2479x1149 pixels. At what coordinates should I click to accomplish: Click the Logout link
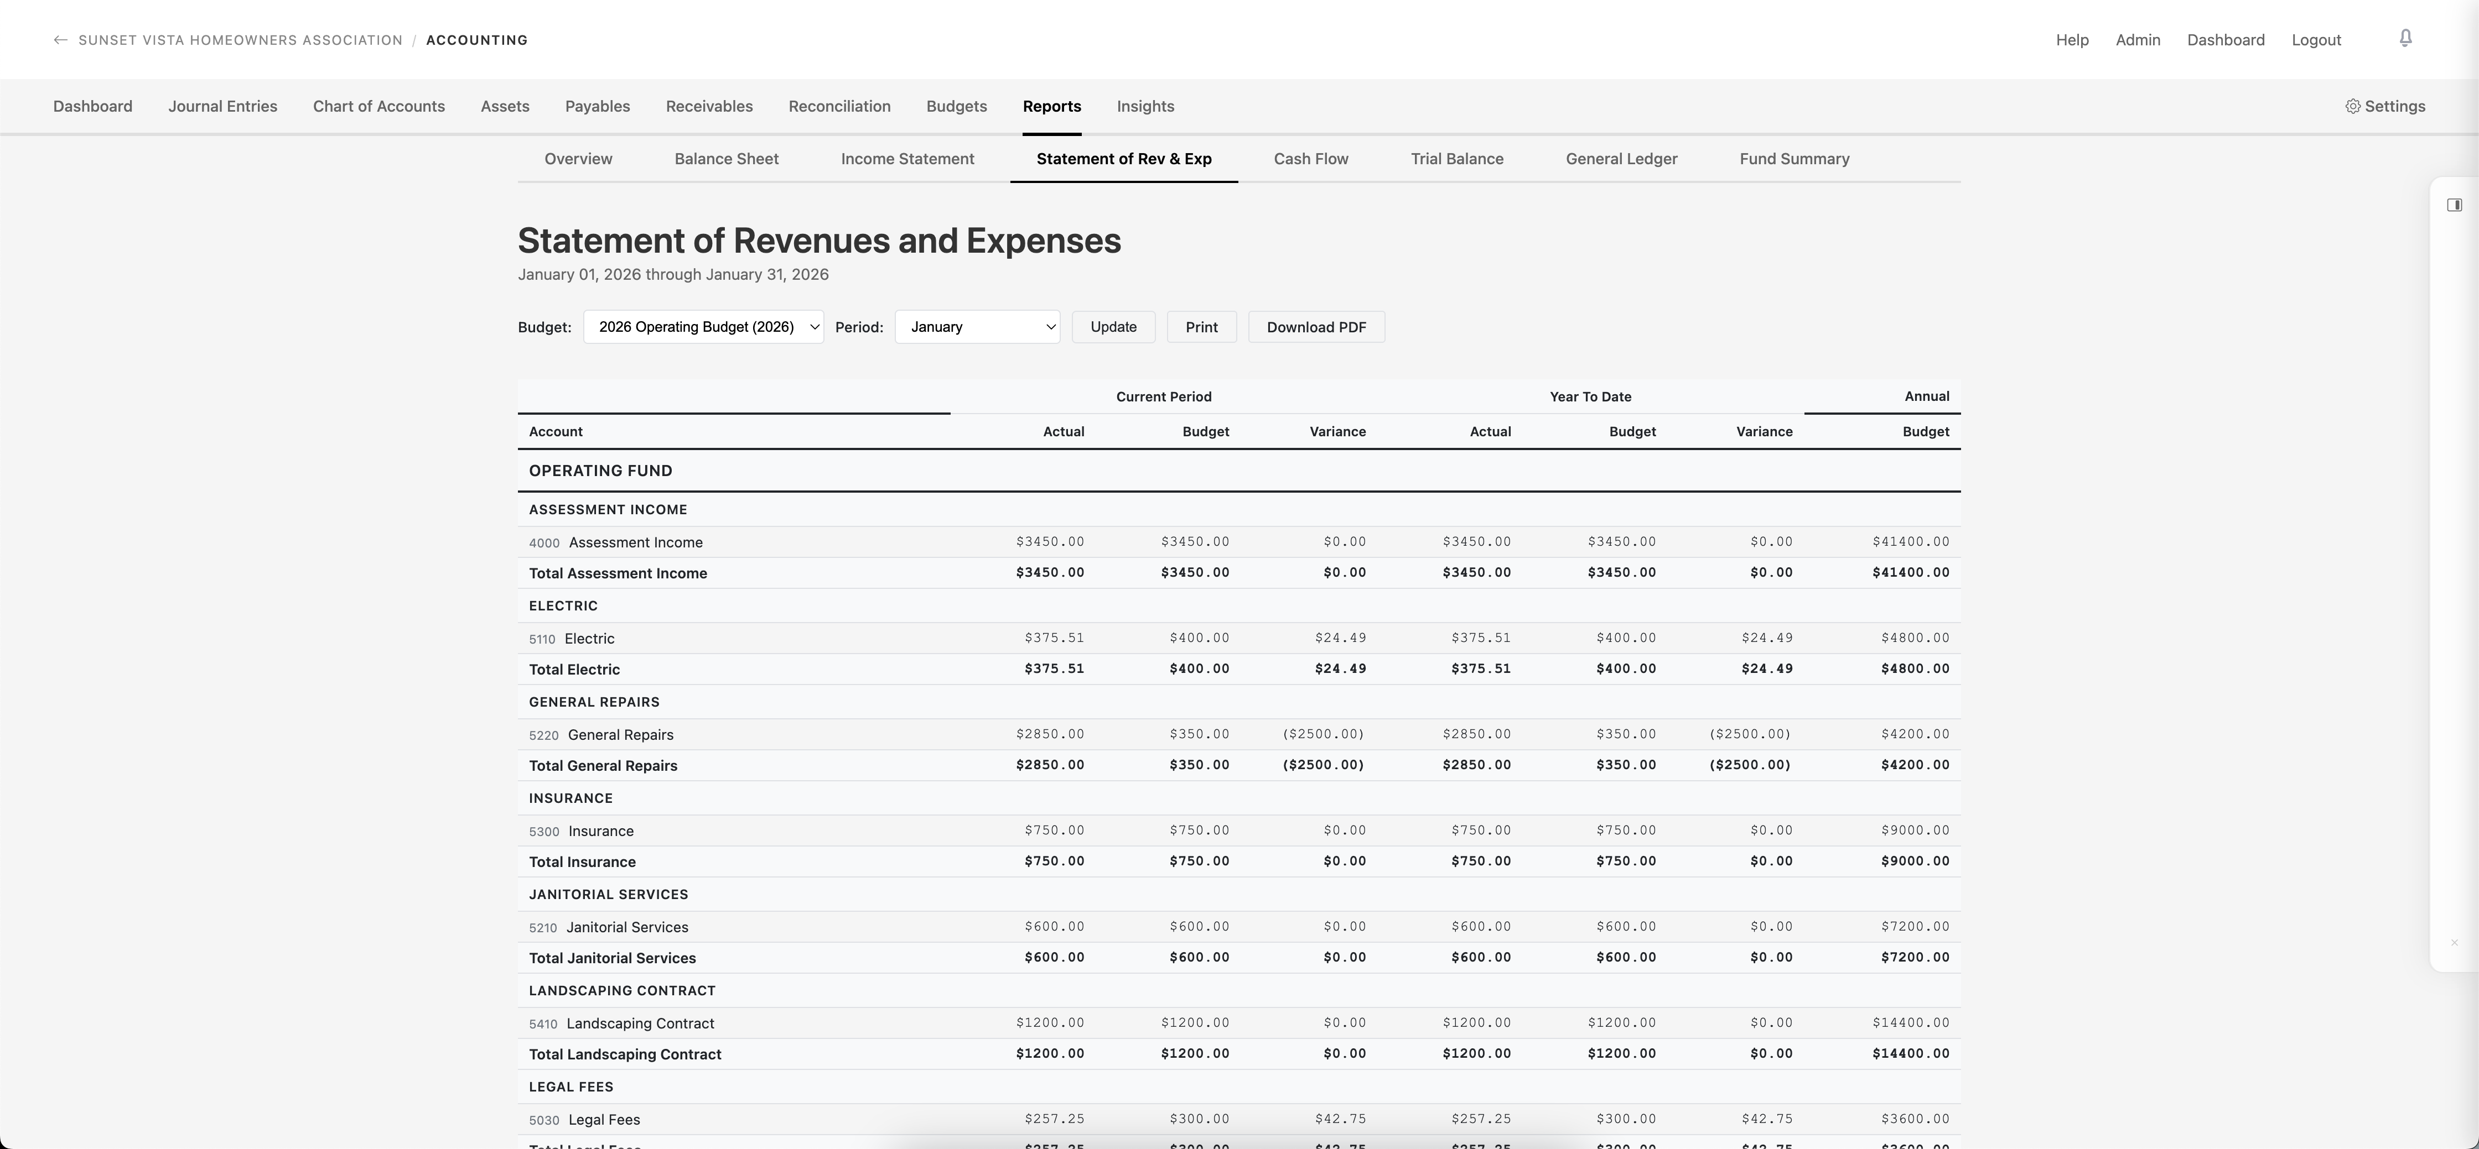pyautogui.click(x=2316, y=39)
